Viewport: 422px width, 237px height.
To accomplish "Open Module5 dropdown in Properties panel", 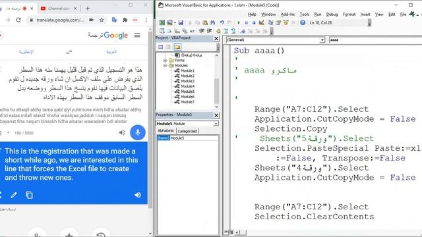I will coord(216,124).
